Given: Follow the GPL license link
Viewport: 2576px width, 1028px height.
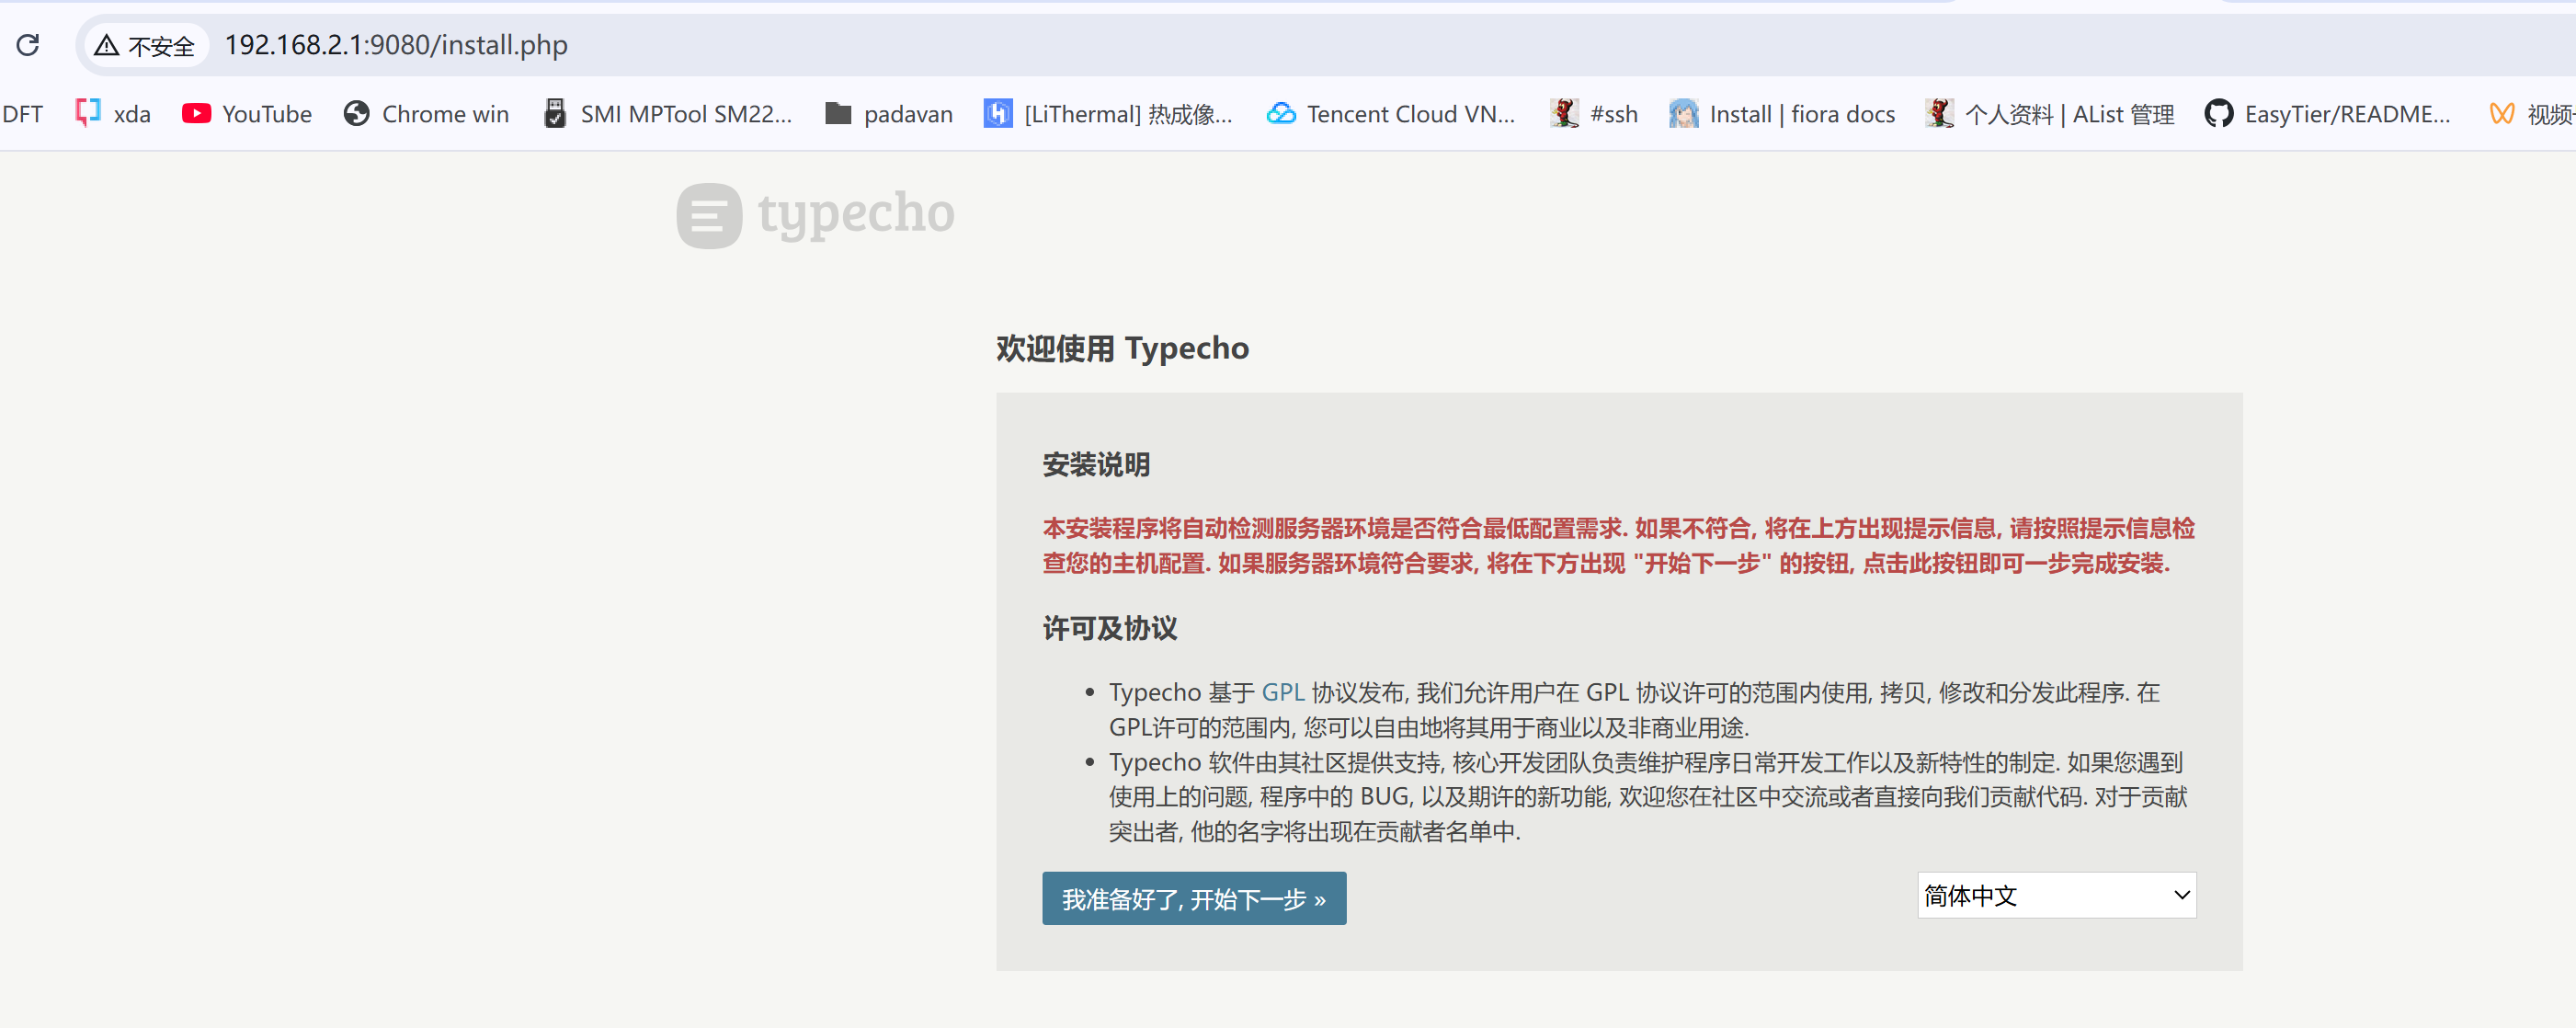Looking at the screenshot, I should [x=1282, y=692].
